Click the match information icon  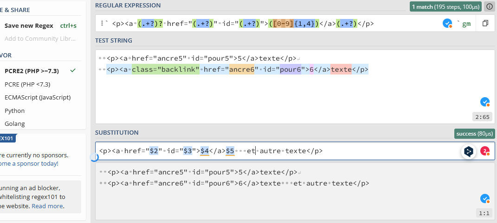pyautogui.click(x=490, y=6)
